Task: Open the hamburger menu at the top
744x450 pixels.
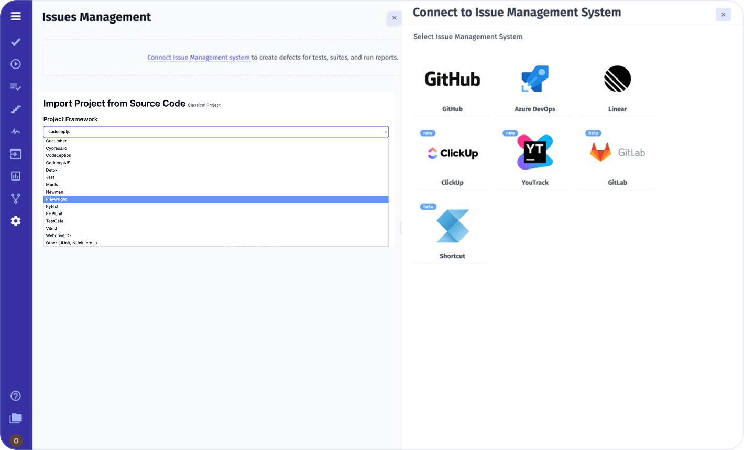Action: 16,16
